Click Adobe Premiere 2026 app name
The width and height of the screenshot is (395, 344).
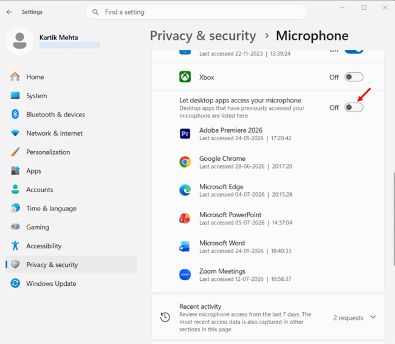click(231, 130)
